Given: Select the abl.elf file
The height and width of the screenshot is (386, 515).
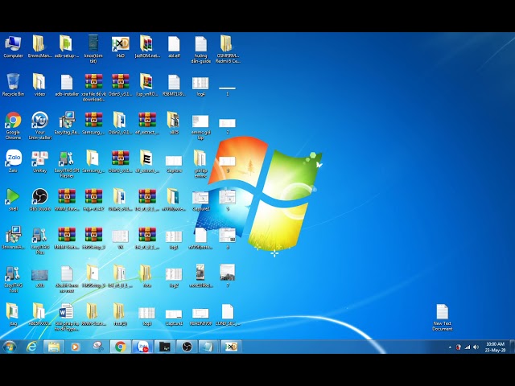Looking at the screenshot, I should (x=174, y=47).
